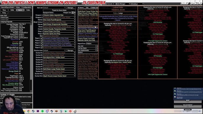Select Ahkeli's Valley, Ruby Ring unique
This screenshot has width=203, height=114.
pyautogui.click(x=88, y=78)
